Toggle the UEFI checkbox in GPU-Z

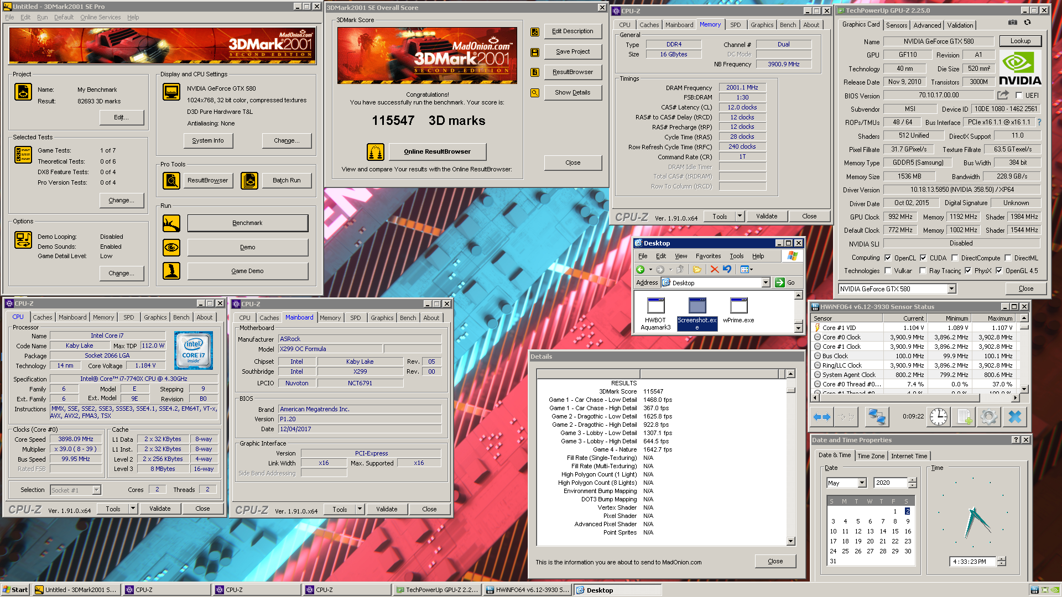pyautogui.click(x=1019, y=95)
